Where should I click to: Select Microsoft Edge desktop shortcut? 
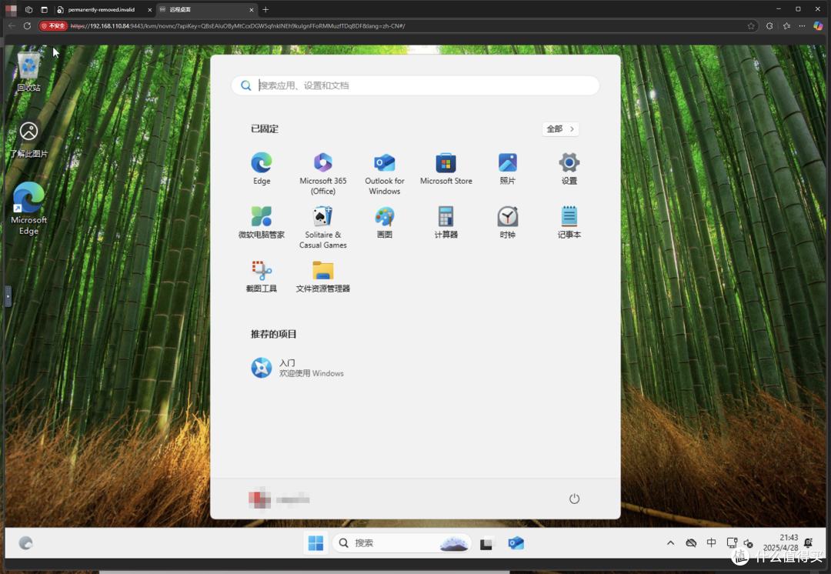(28, 209)
